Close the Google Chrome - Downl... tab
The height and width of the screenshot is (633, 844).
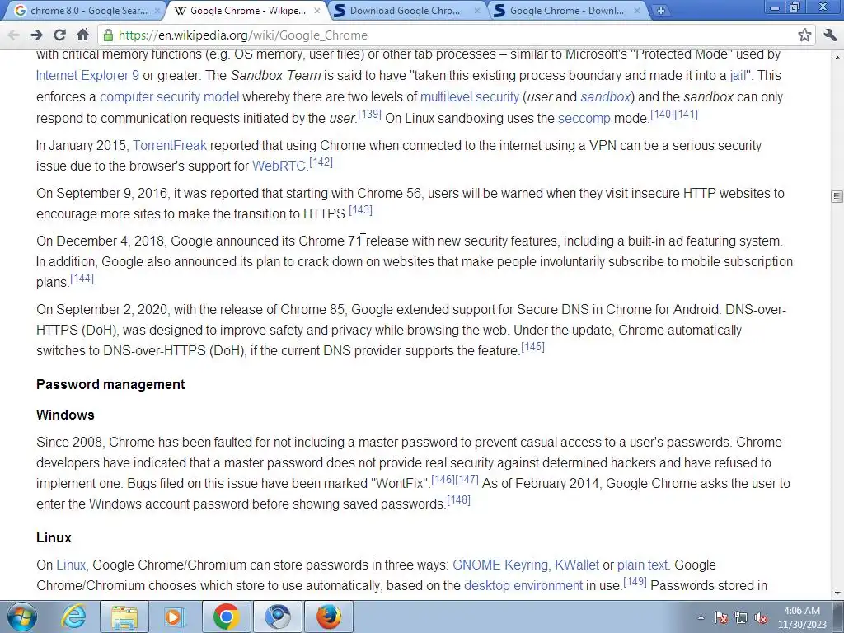(x=637, y=11)
